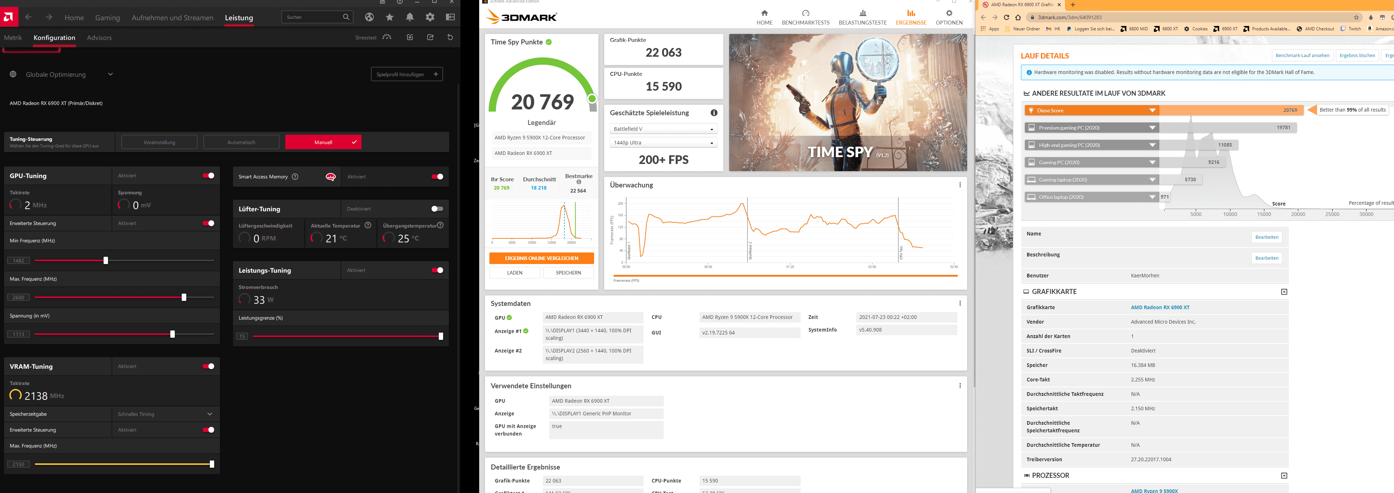The width and height of the screenshot is (1394, 493).
Task: Reload the Chrome page
Action: point(1006,17)
